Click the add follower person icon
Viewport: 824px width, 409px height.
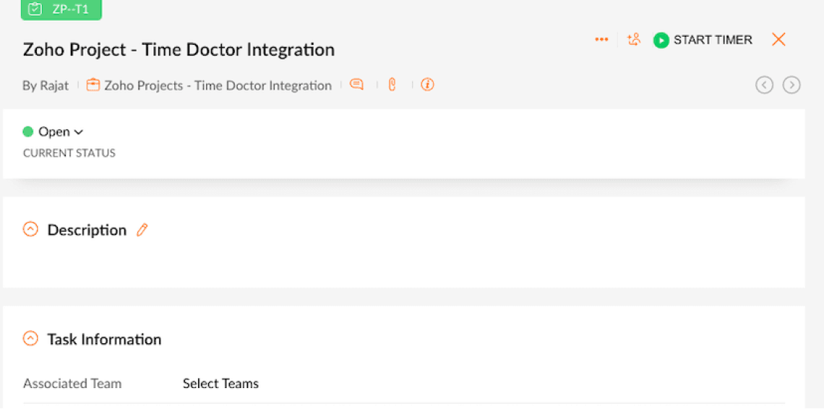(634, 40)
